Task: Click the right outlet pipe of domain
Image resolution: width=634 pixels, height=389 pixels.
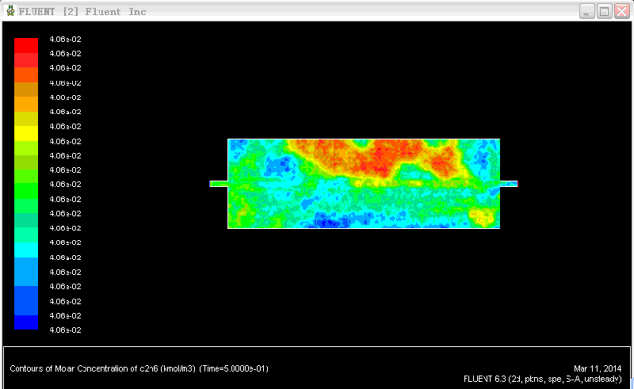Action: pyautogui.click(x=509, y=184)
